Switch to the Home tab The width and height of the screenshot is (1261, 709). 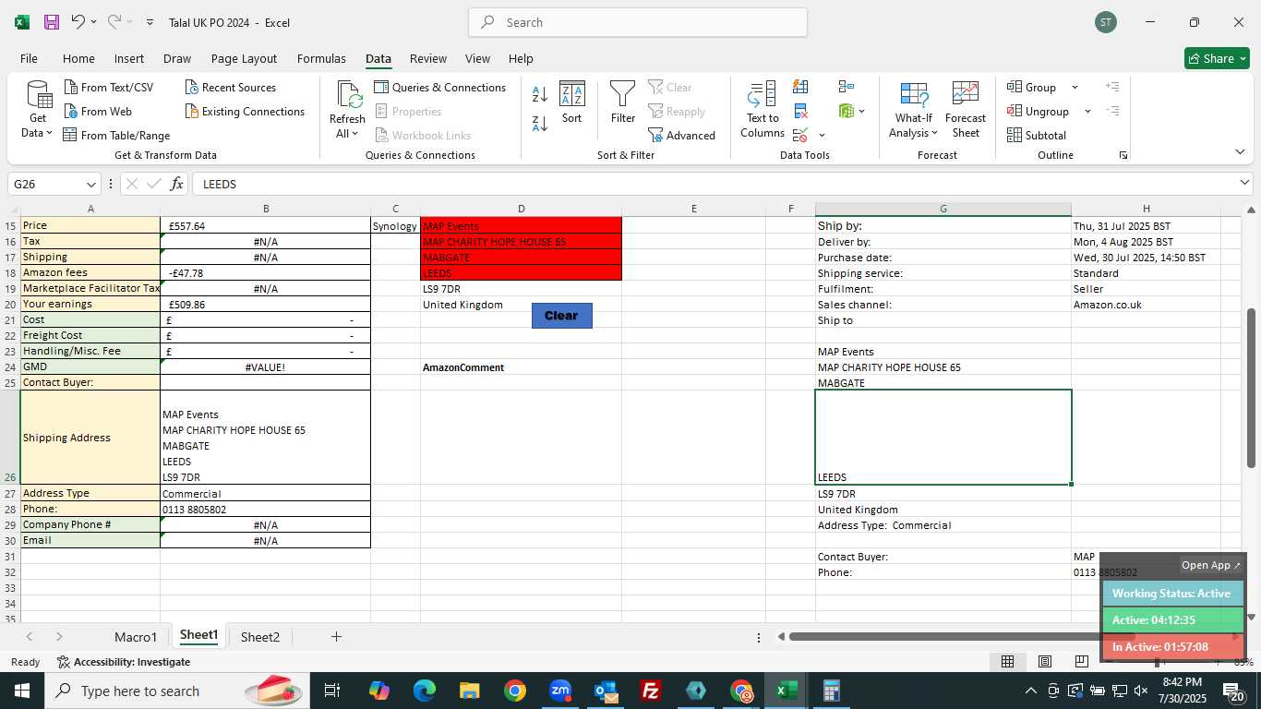(78, 58)
